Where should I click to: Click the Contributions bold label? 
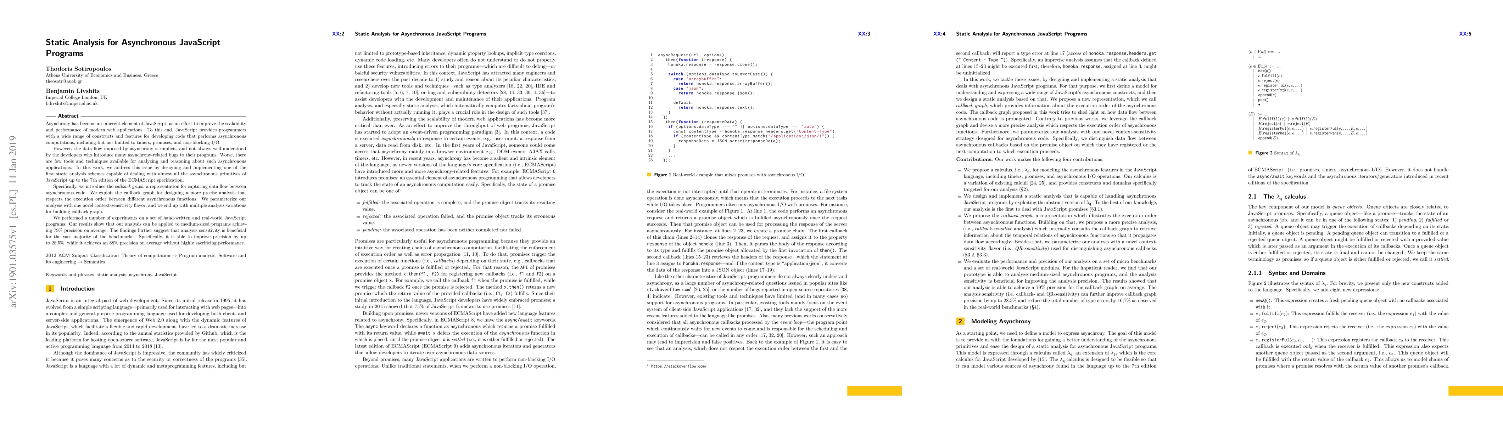pyautogui.click(x=974, y=159)
